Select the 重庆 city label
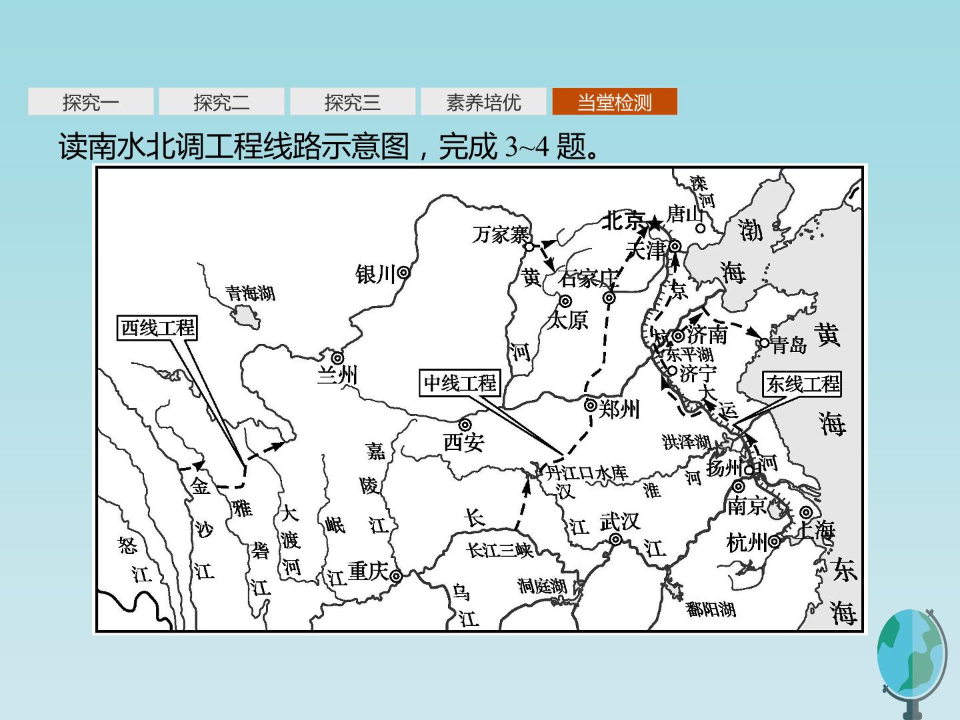The height and width of the screenshot is (720, 960). pos(368,571)
